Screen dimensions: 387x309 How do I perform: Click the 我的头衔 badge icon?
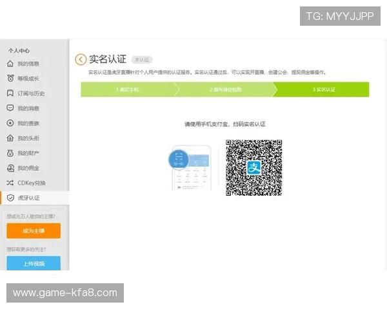coord(10,138)
